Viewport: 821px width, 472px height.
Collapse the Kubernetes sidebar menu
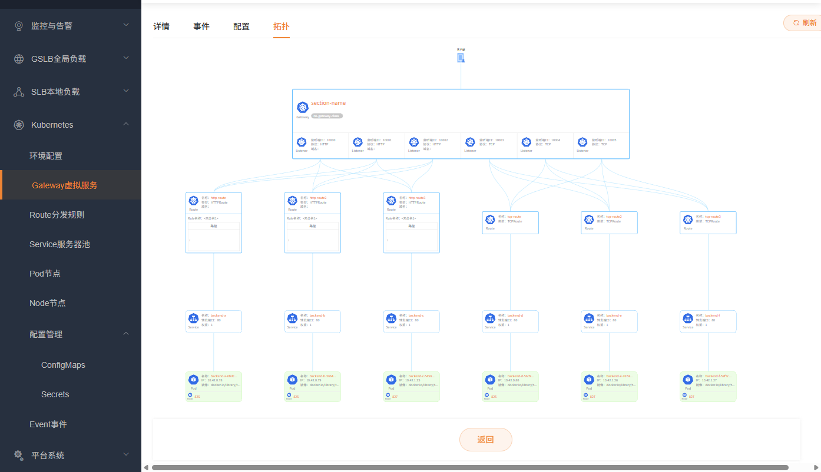(125, 125)
